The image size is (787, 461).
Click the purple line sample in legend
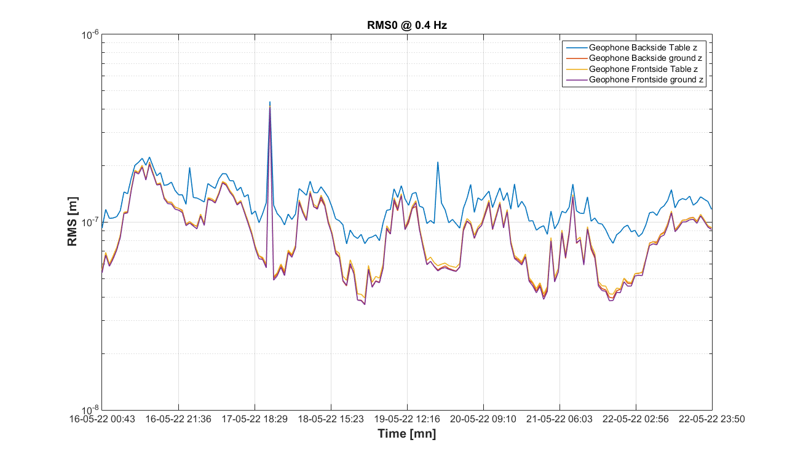pyautogui.click(x=576, y=80)
